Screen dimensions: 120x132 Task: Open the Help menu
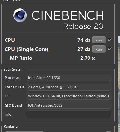pyautogui.click(x=17, y=0)
